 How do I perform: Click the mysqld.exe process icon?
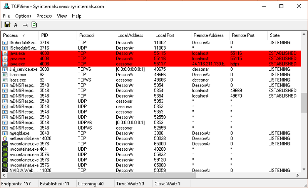[x=5, y=133]
